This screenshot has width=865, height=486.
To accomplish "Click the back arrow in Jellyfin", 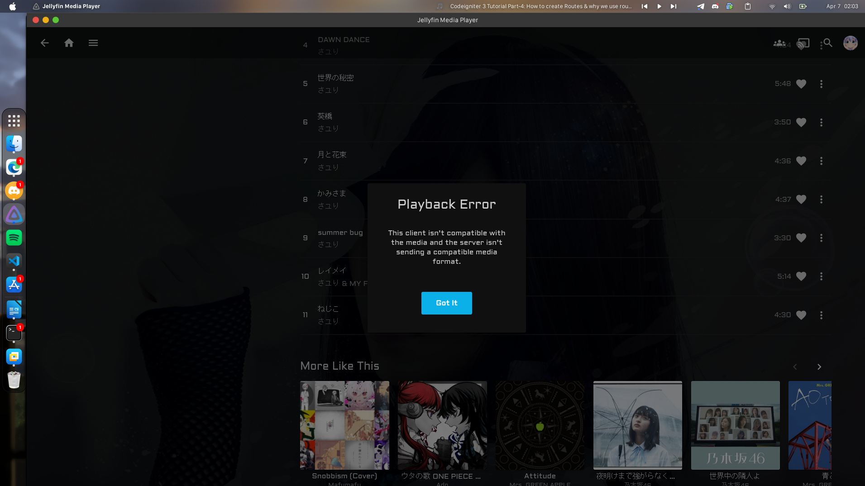I will 45,43.
